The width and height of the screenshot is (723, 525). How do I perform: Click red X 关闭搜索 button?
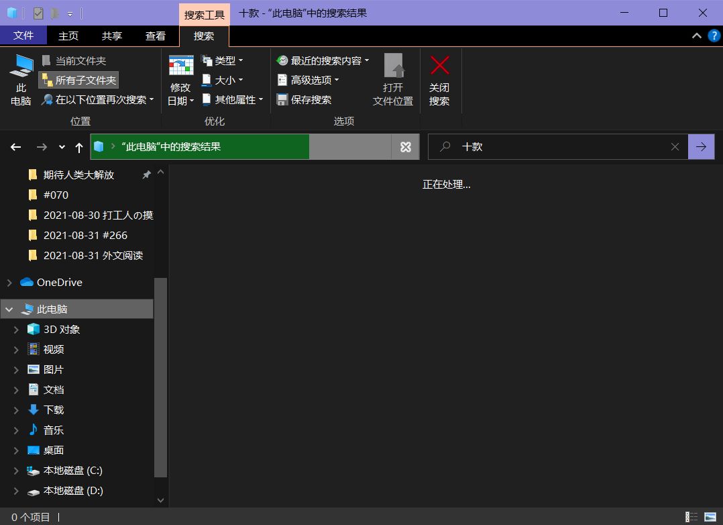tap(439, 81)
